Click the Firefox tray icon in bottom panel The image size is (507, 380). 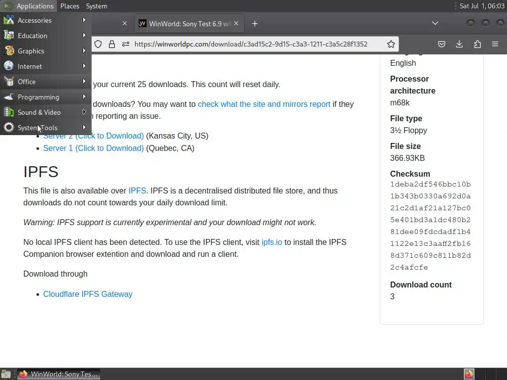point(469,374)
